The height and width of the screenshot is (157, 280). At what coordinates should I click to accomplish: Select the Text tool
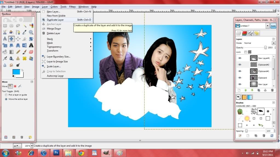pyautogui.click(x=31, y=45)
